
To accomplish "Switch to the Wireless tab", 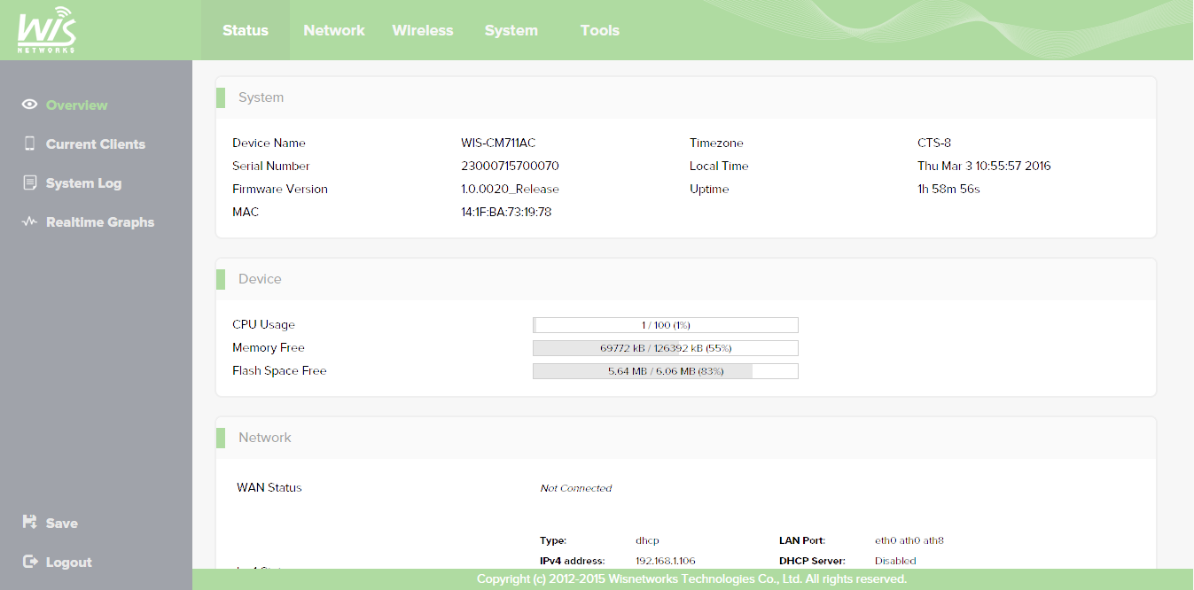I will click(423, 30).
